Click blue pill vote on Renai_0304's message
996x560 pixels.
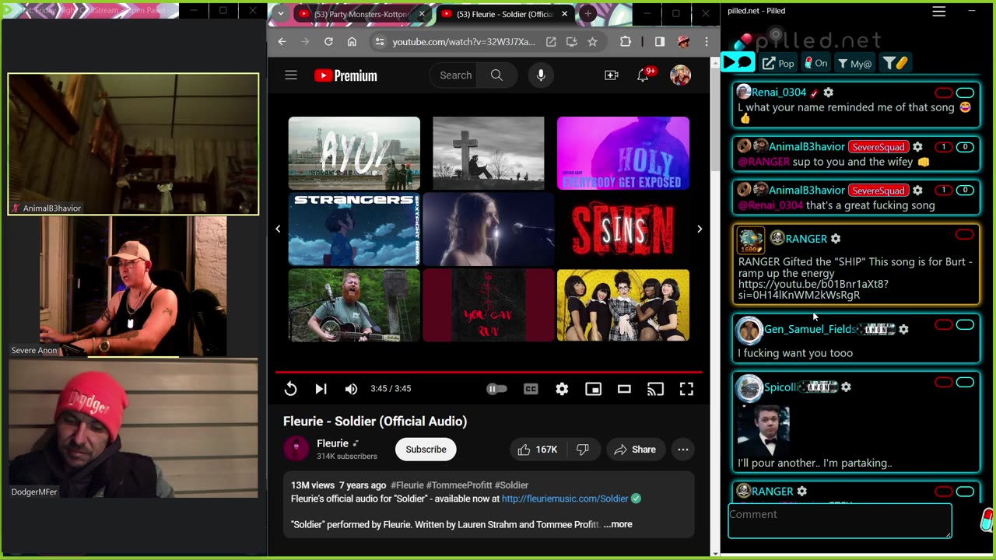965,93
